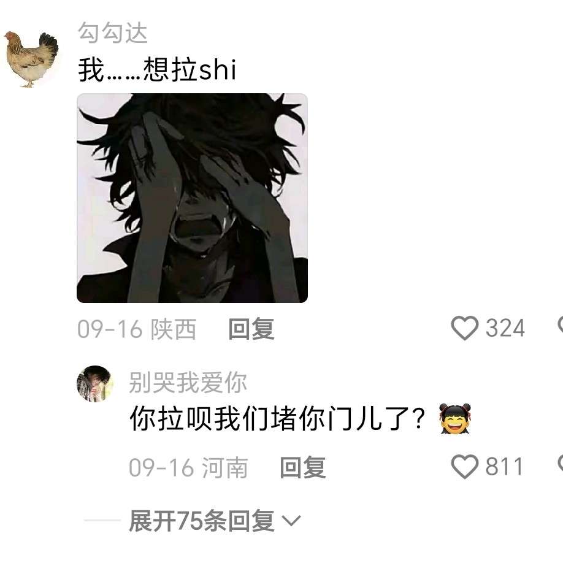Select the comment text 我……想拉shi
This screenshot has height=563, width=563.
pyautogui.click(x=157, y=69)
